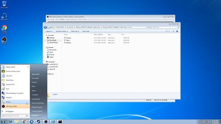Click the New folder button

click(x=86, y=31)
